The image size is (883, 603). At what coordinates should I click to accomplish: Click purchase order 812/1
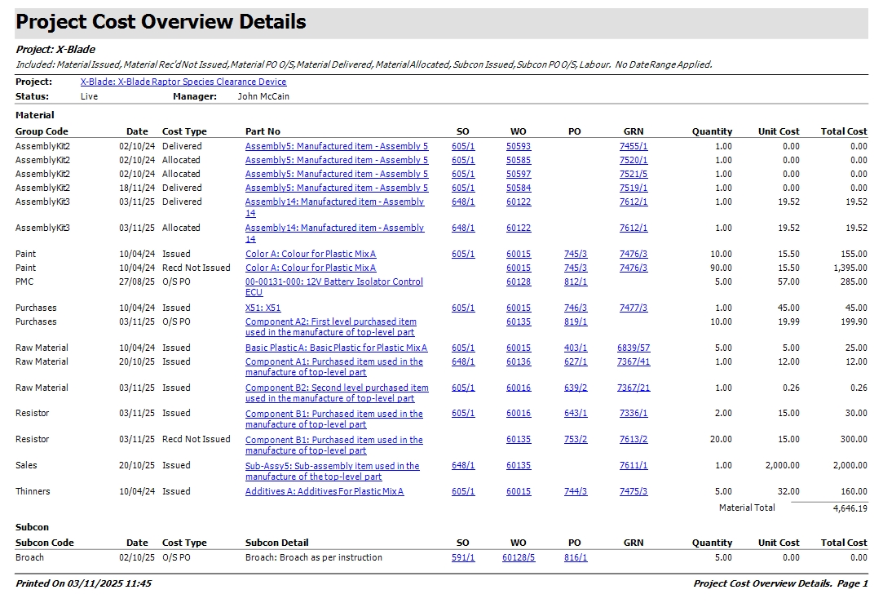coord(575,282)
